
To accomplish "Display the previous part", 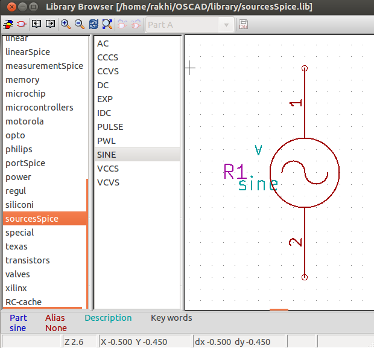I will click(x=36, y=24).
